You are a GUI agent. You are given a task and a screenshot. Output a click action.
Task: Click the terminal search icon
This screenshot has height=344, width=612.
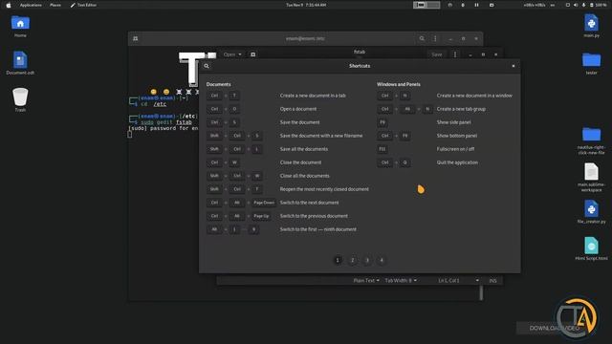[422, 38]
